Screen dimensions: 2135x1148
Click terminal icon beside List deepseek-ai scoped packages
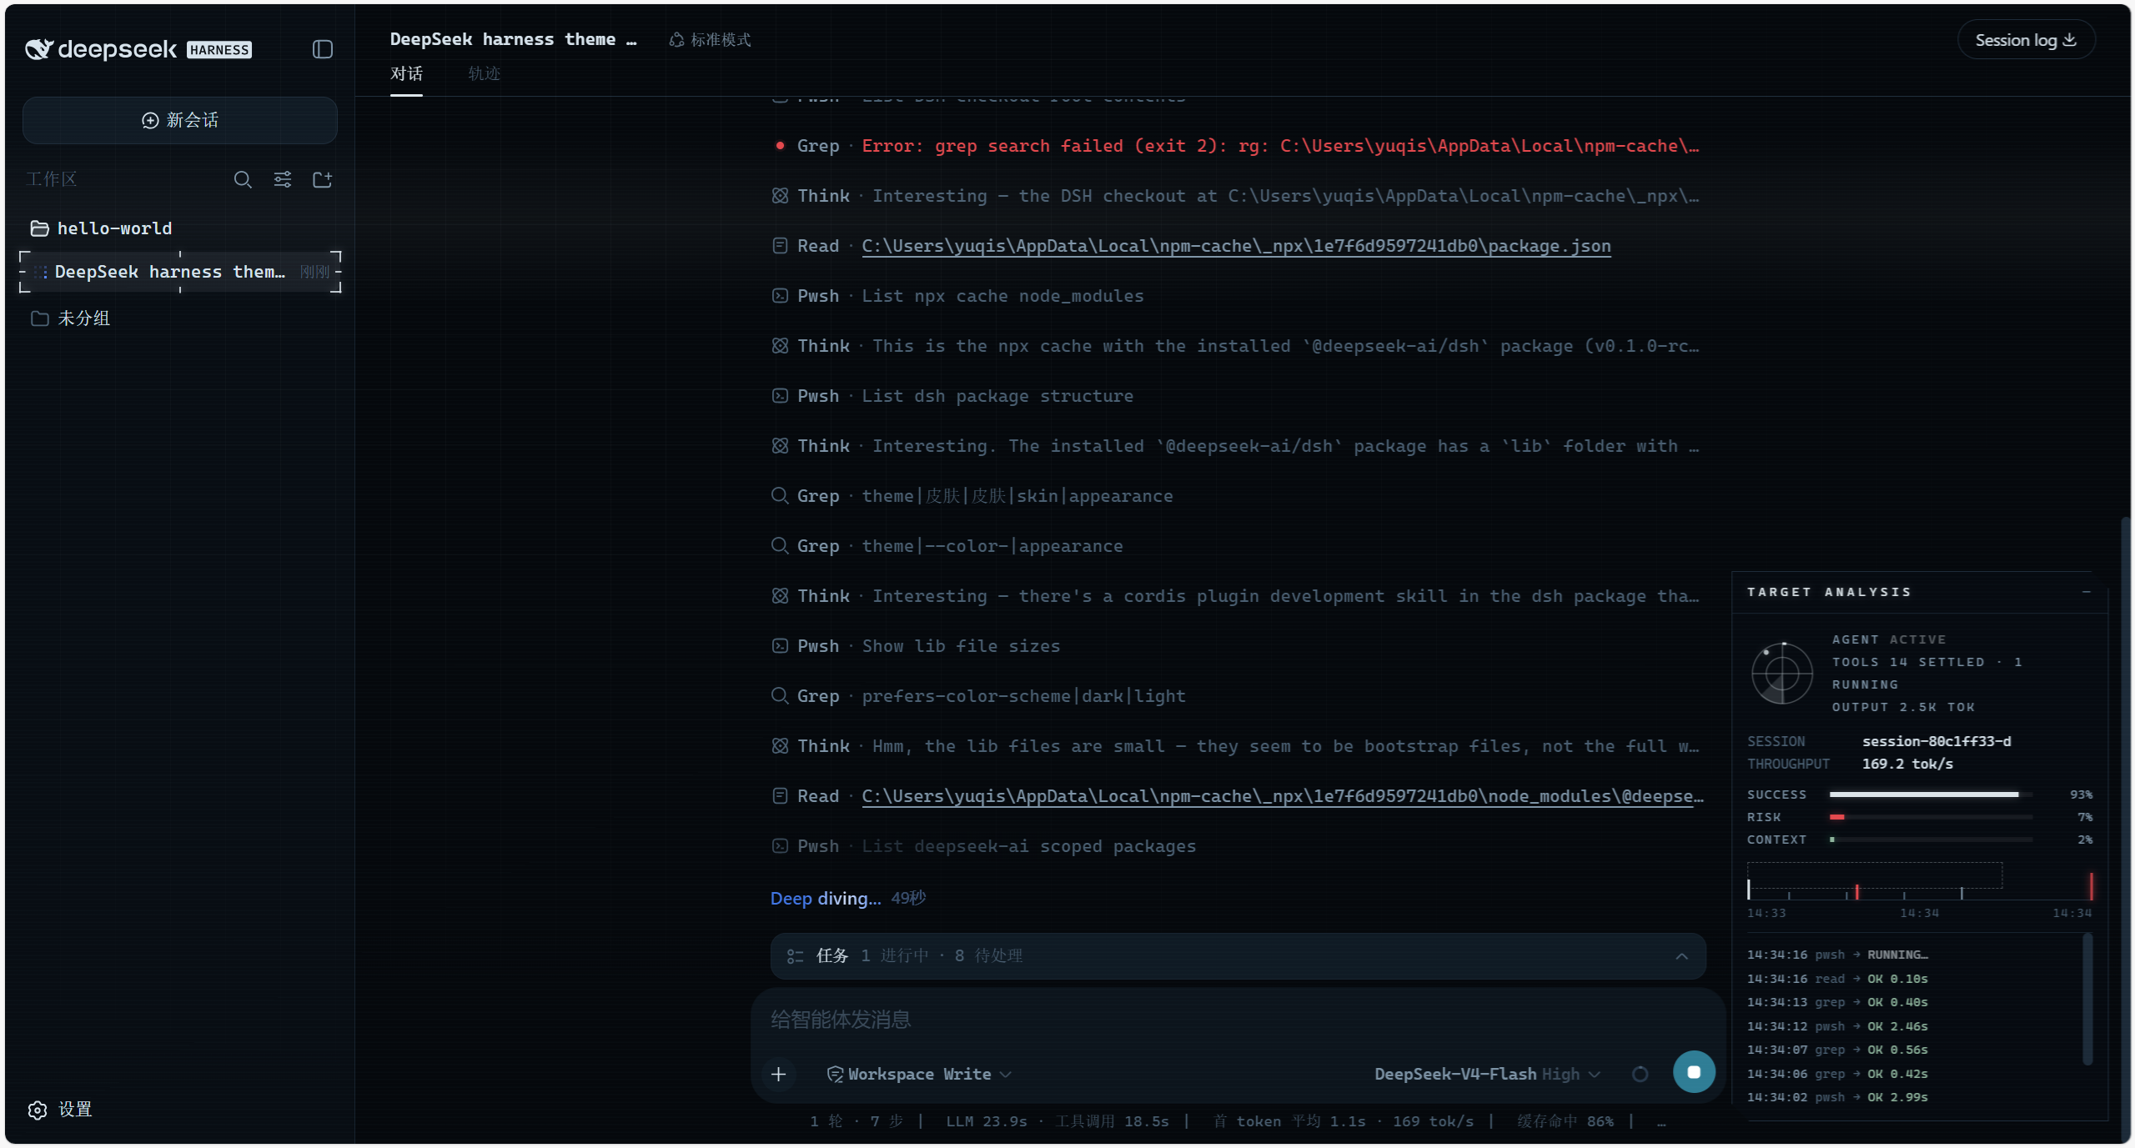(780, 846)
